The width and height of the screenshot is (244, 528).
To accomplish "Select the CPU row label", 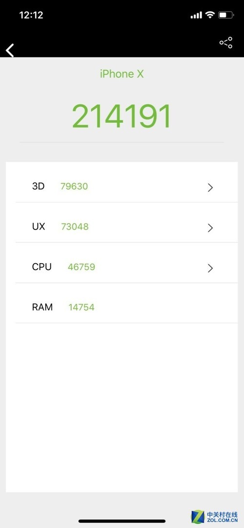I will (x=42, y=267).
